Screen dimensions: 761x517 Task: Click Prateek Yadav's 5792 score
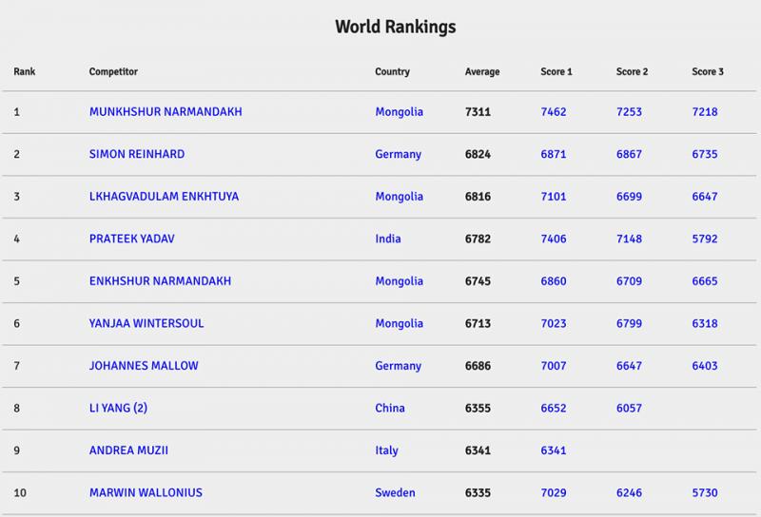coord(705,239)
